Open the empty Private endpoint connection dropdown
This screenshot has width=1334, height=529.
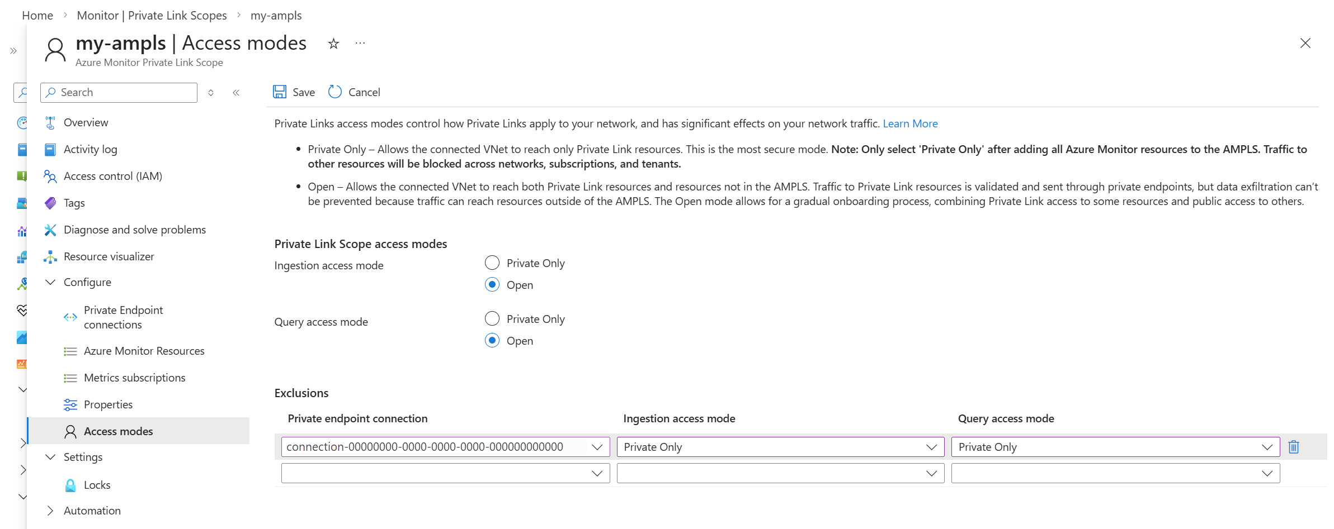click(445, 473)
